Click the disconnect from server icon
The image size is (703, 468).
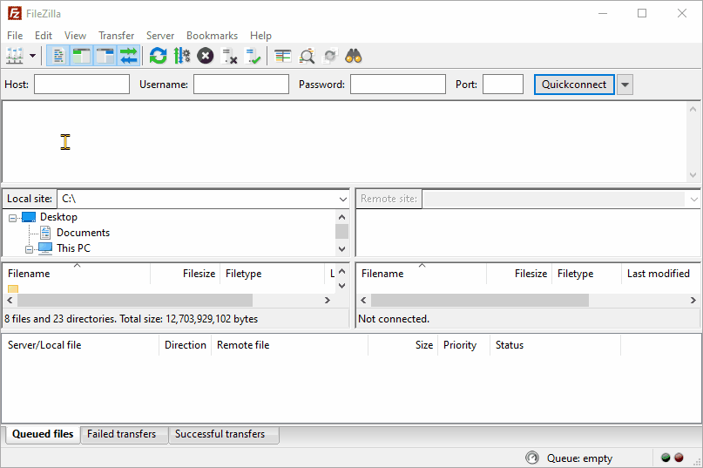(230, 56)
